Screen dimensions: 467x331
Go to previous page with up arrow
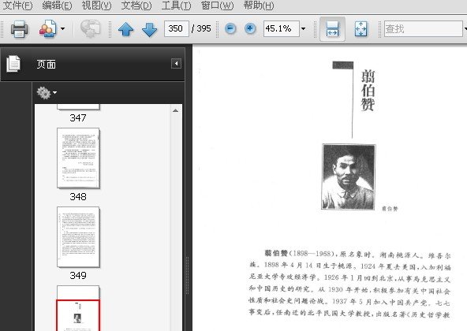tap(125, 29)
